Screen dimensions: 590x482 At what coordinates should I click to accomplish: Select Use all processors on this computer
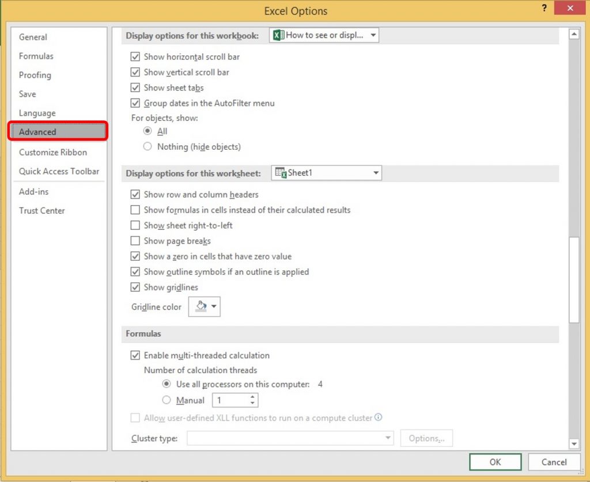click(167, 384)
